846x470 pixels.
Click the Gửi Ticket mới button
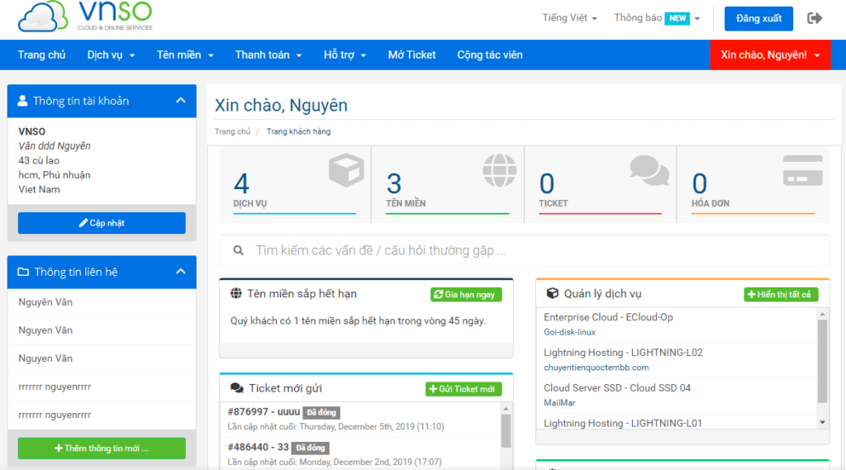pos(463,389)
